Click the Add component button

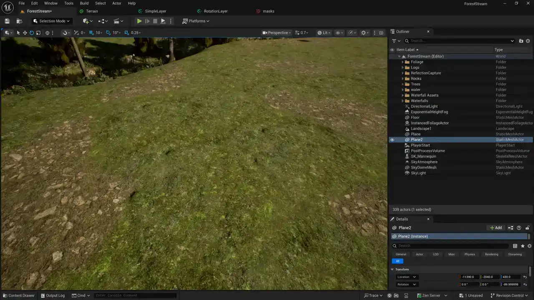pyautogui.click(x=496, y=228)
